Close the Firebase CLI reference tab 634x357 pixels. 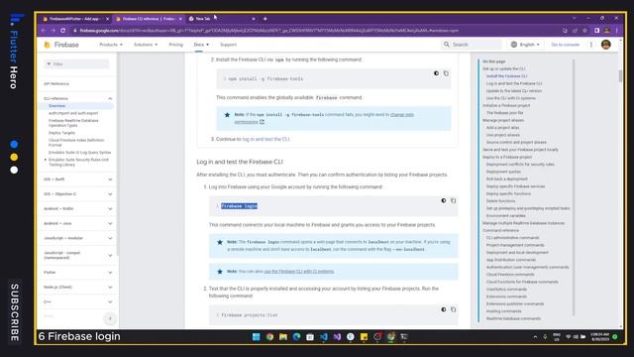[180, 19]
